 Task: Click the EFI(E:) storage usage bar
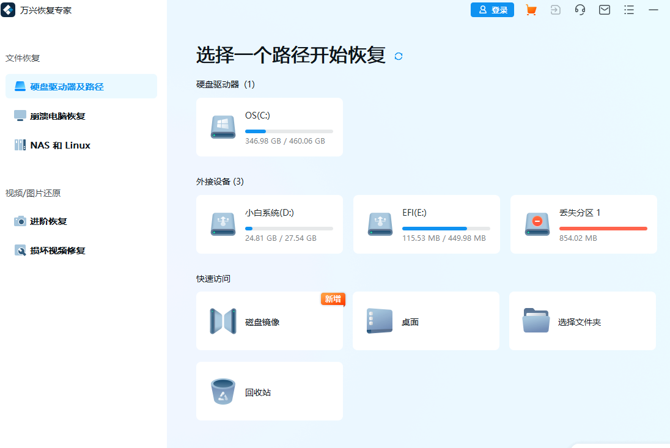(x=446, y=228)
